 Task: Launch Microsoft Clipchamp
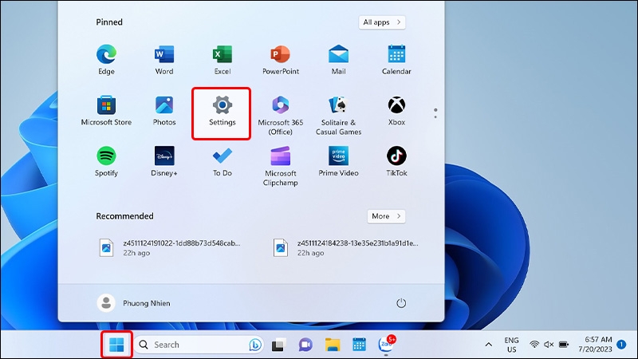(281, 167)
